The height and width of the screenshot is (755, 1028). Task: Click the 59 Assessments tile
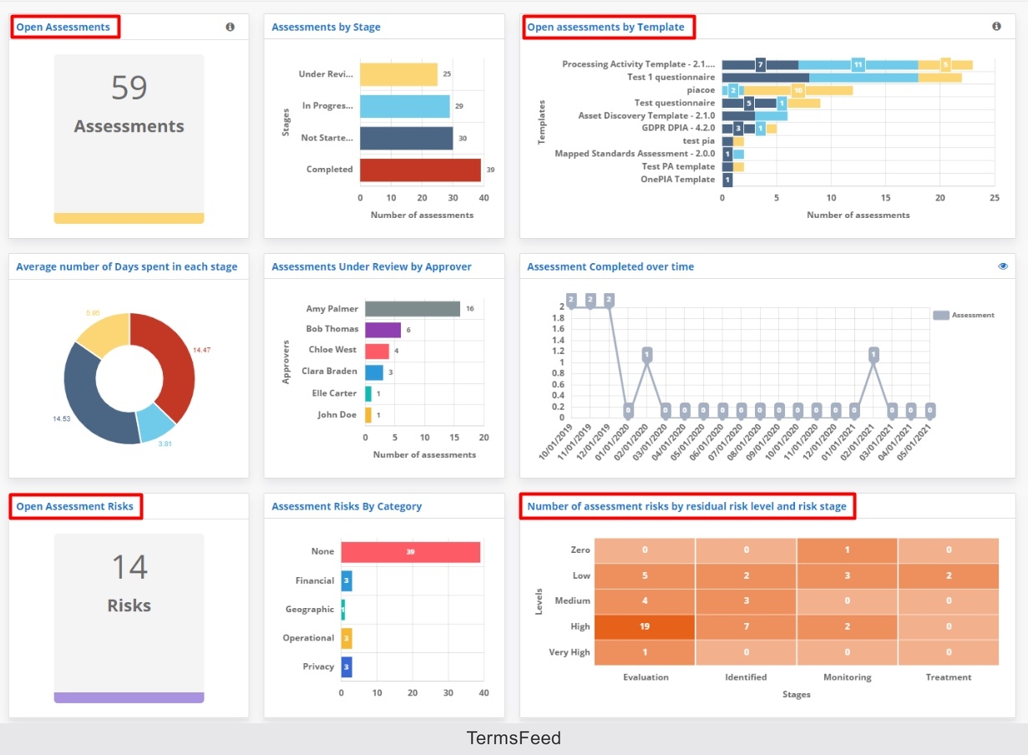coord(129,139)
